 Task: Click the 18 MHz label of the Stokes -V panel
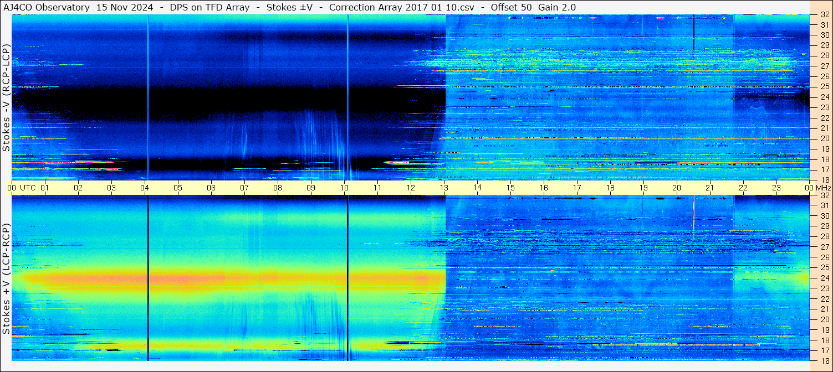824,159
